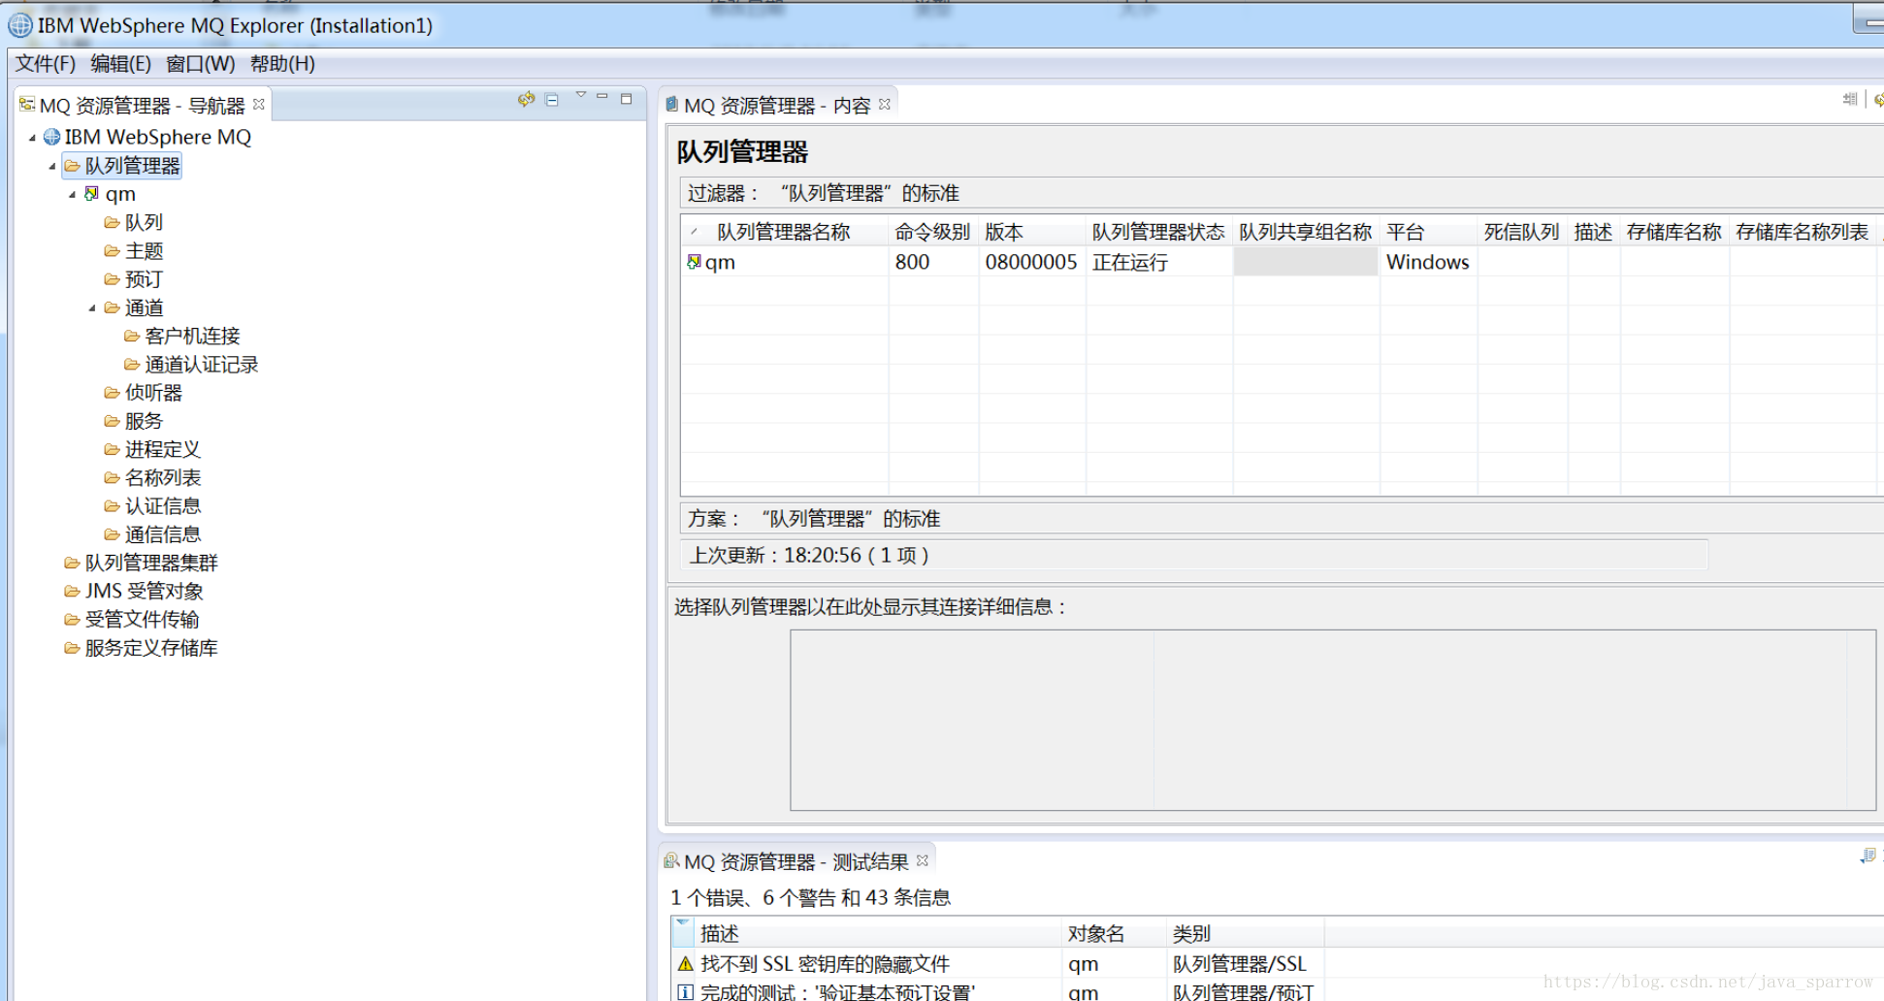Click the info icon on the 验证基本预订设置 row
Image resolution: width=1884 pixels, height=1001 pixels.
[686, 992]
